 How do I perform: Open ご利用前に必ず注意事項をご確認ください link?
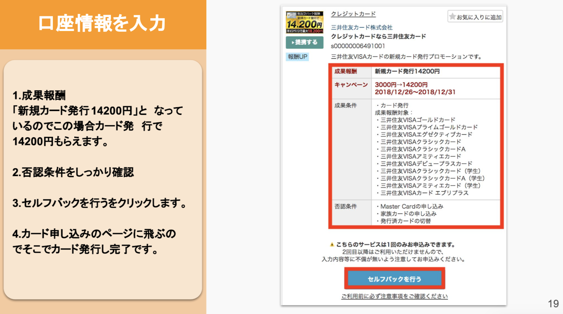tap(394, 296)
